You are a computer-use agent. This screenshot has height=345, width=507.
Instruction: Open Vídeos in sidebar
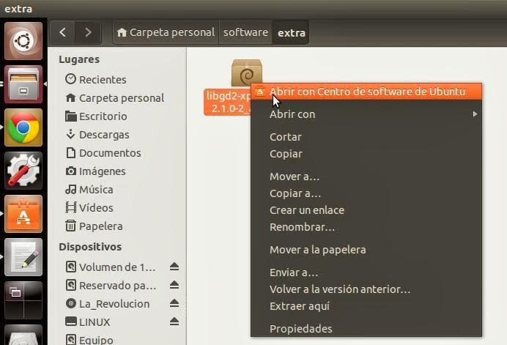tap(117, 207)
